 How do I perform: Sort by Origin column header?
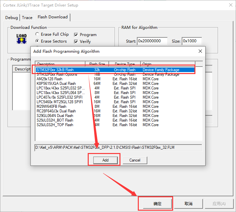pyautogui.click(x=168, y=64)
